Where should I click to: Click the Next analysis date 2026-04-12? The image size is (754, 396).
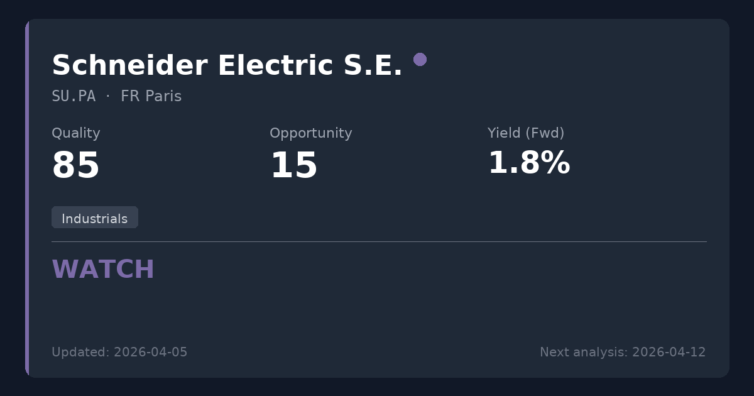pos(669,352)
